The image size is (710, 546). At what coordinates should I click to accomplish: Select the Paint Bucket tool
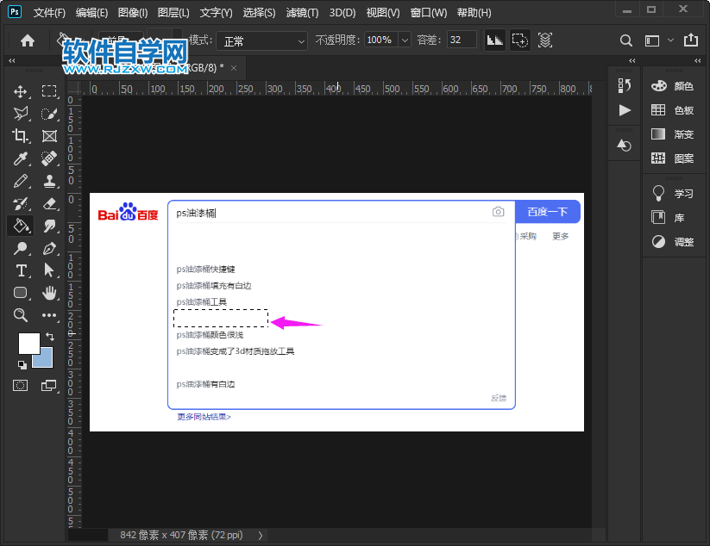click(x=21, y=226)
